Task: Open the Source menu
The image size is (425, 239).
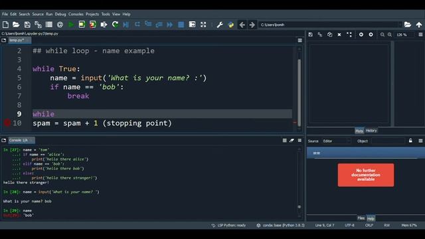Action: (38, 14)
